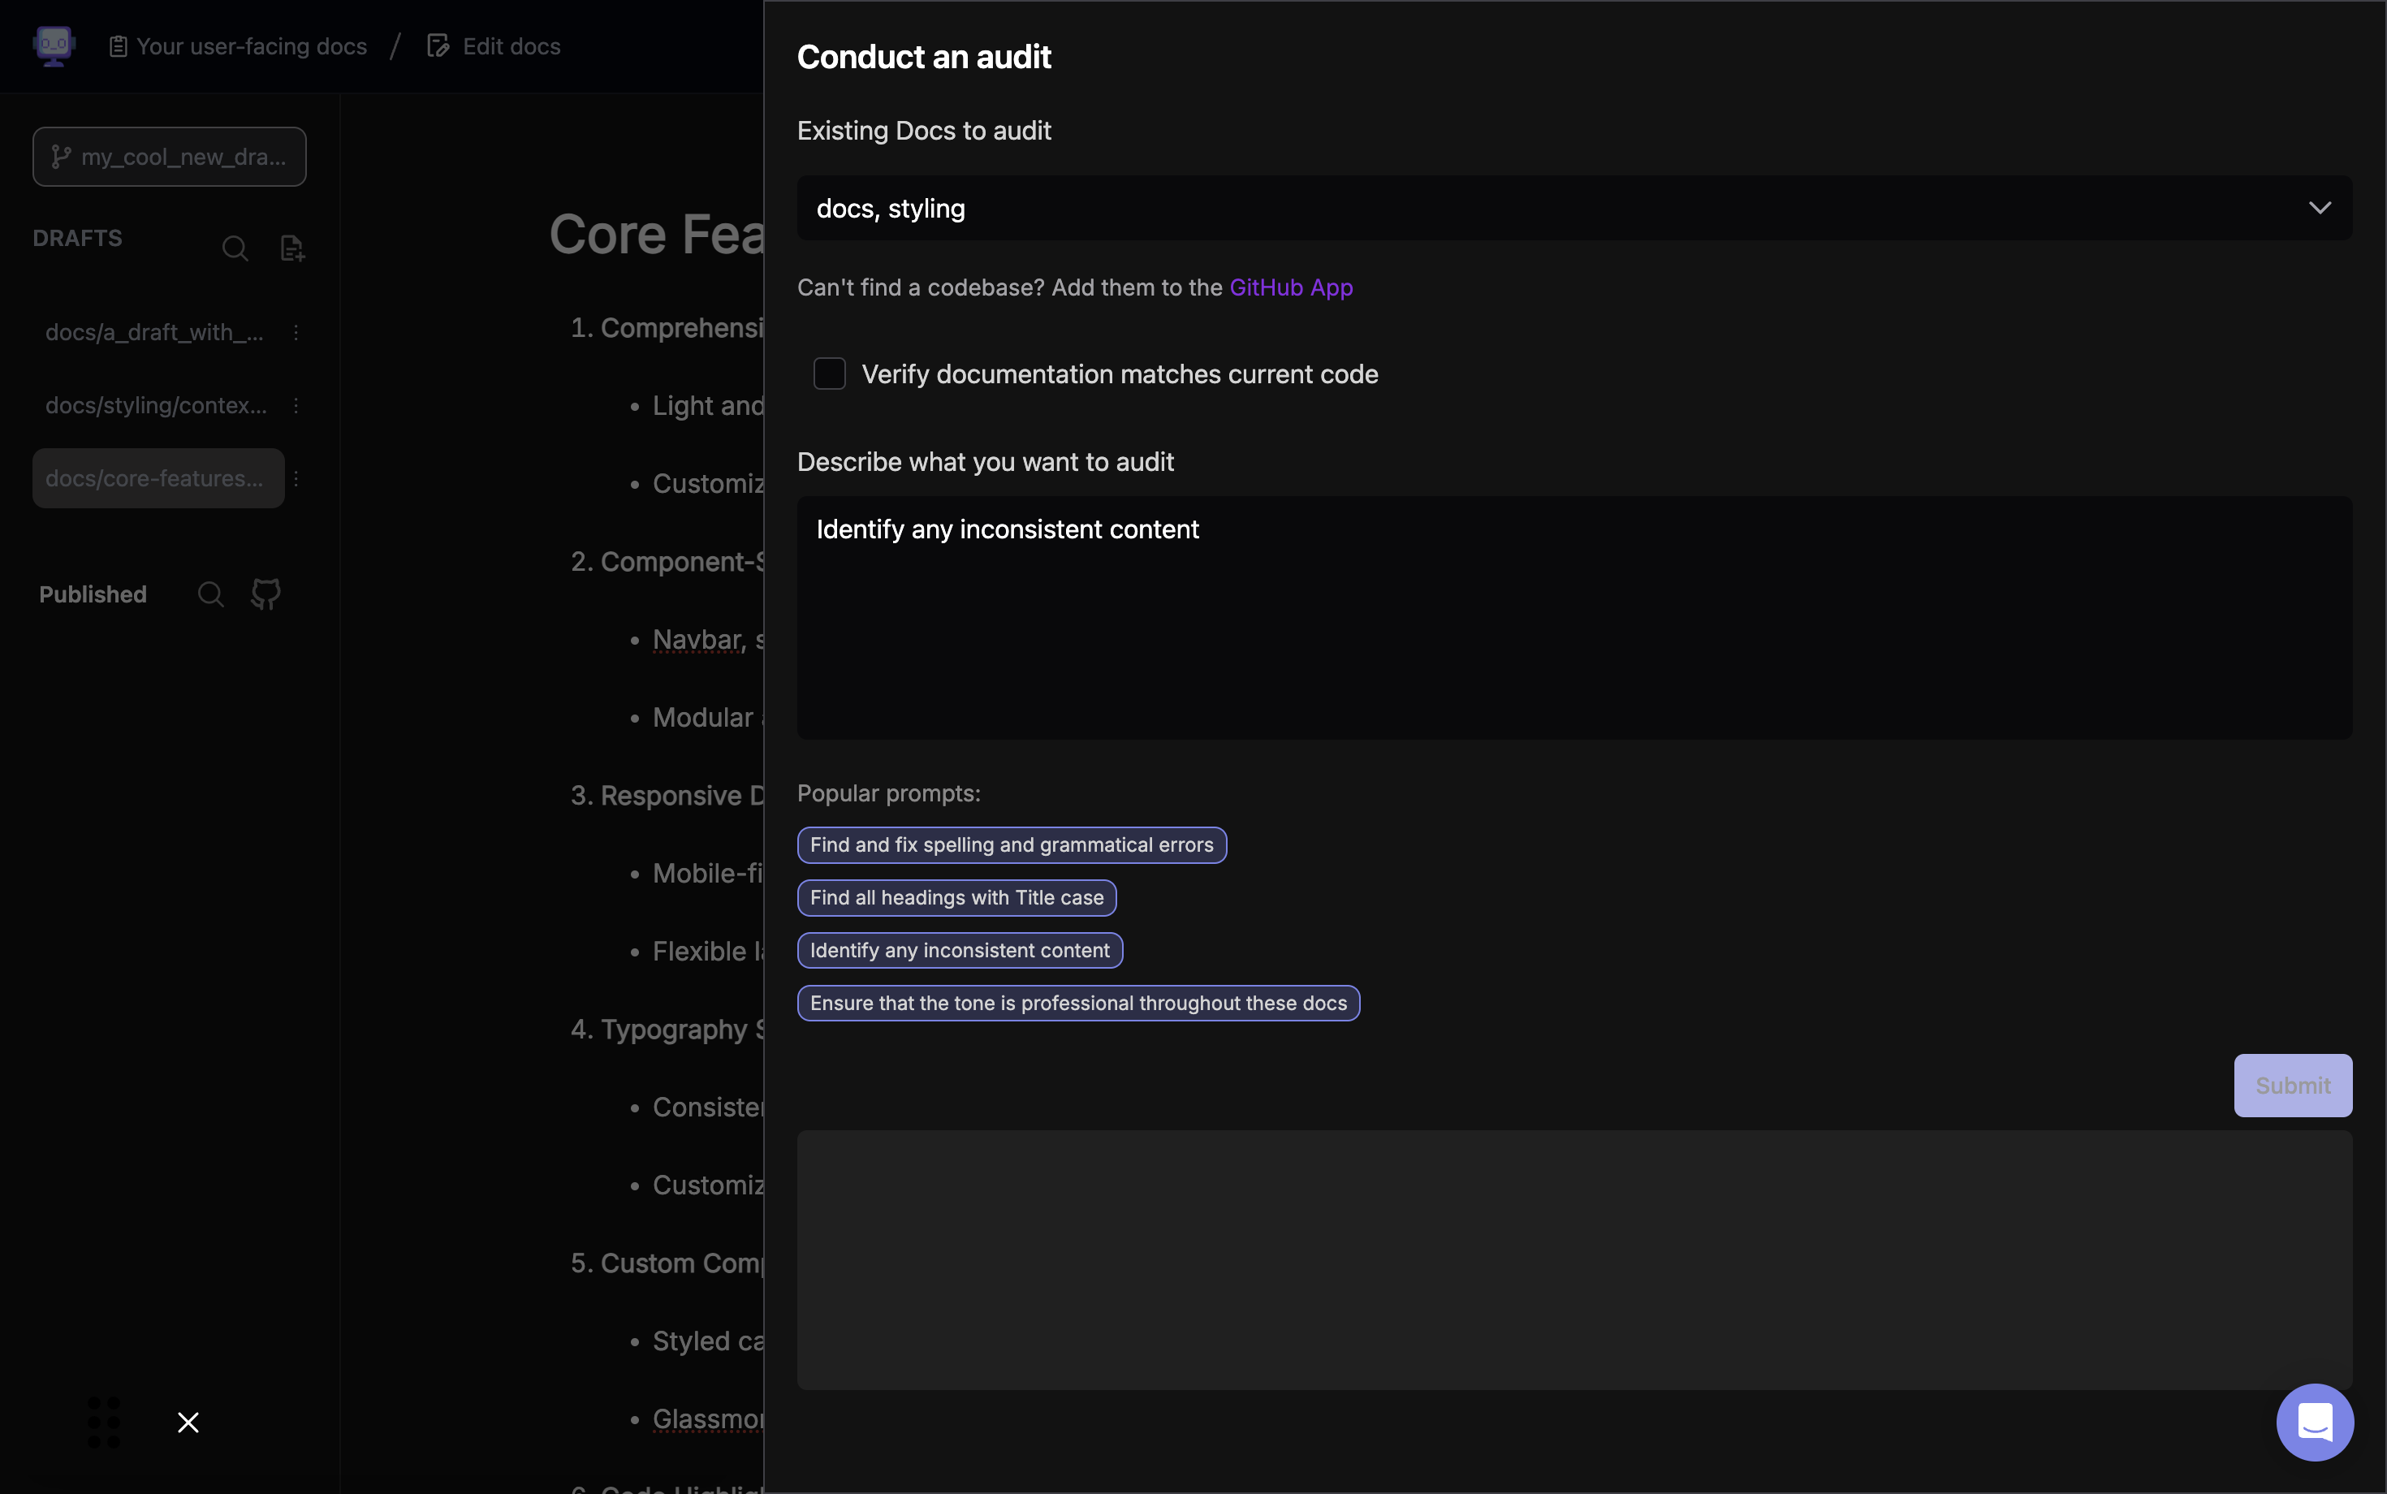
Task: Enable Verify documentation matches current code
Action: pyautogui.click(x=829, y=373)
